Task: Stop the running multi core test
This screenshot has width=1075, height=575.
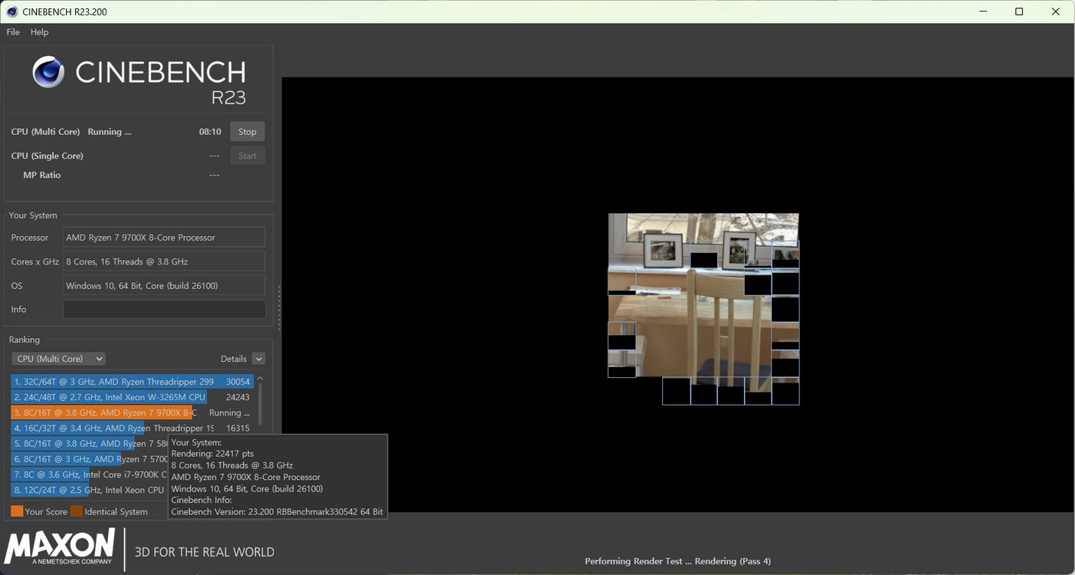Action: (x=247, y=132)
